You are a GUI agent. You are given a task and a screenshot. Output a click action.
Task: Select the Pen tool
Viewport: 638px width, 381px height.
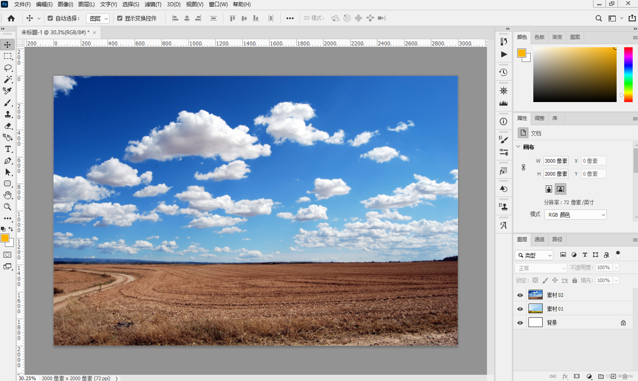7,161
